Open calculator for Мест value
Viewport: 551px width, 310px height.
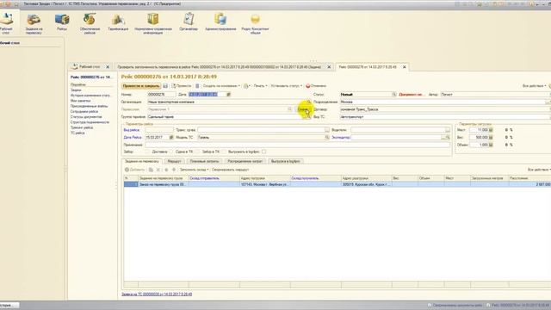[x=491, y=130]
